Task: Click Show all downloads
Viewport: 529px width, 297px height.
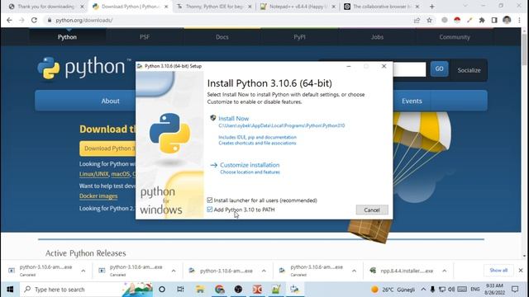Action: pyautogui.click(x=498, y=270)
